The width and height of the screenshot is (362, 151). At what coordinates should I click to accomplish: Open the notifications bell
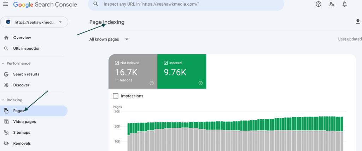(x=344, y=5)
